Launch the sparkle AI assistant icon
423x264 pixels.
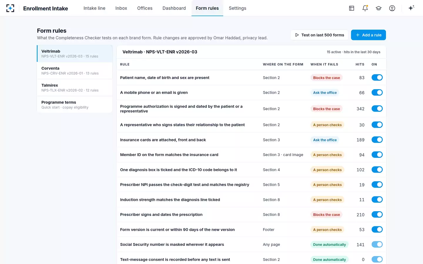(411, 8)
